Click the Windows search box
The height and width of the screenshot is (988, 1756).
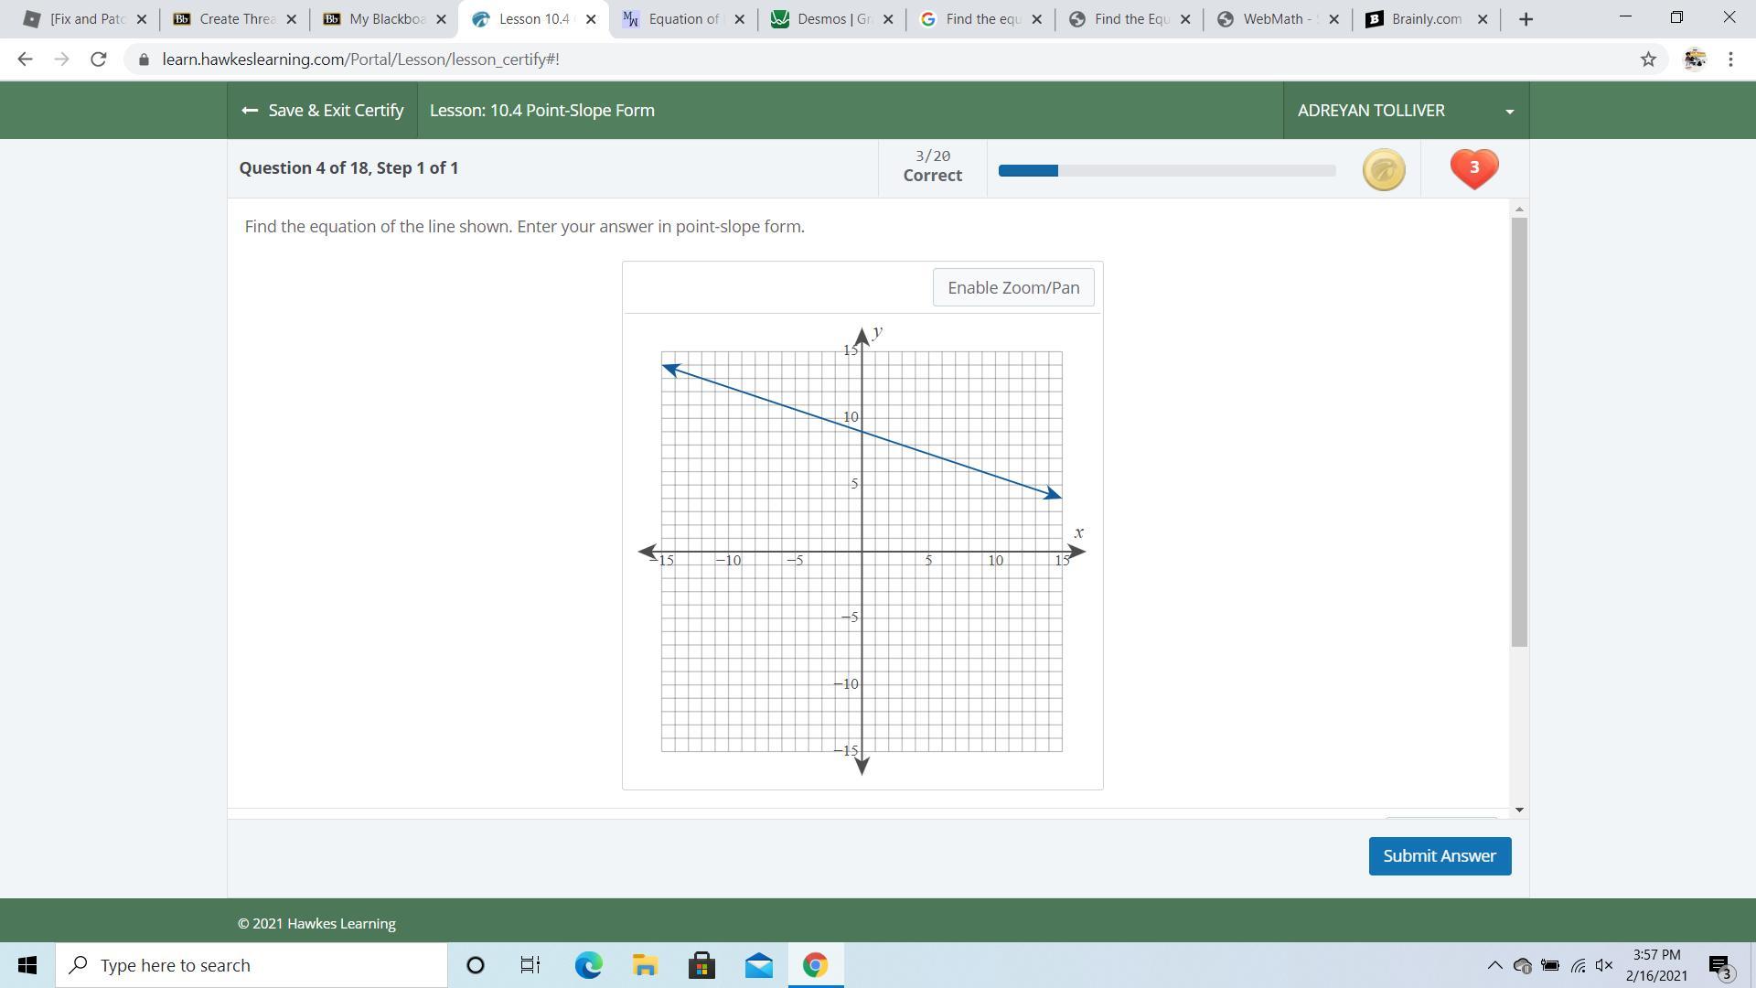point(252,965)
